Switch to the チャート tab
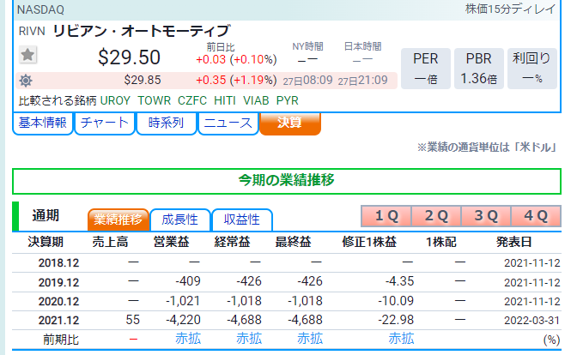Screen dimensions: 577x355 click(105, 123)
